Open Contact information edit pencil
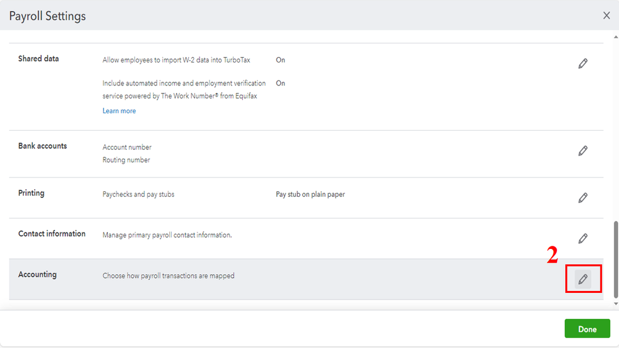This screenshot has width=619, height=348. [582, 238]
